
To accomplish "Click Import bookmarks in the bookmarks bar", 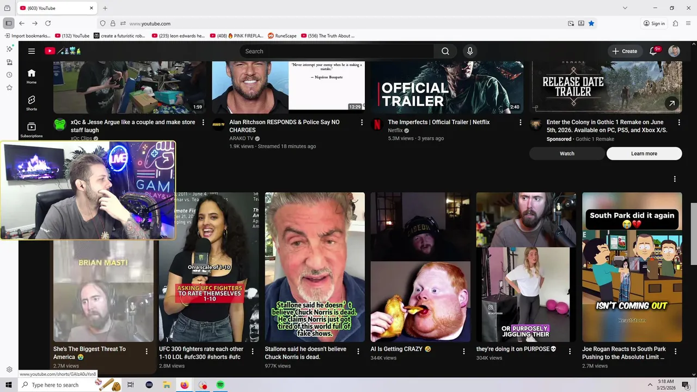I will coord(27,36).
